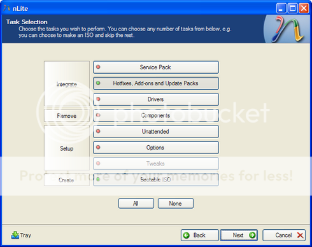Image resolution: width=312 pixels, height=247 pixels.
Task: Toggle the Unattended setup task
Action: pos(156,132)
